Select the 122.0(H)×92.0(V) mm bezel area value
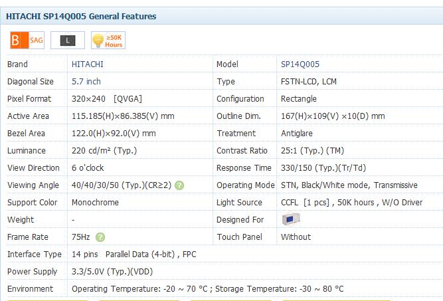This screenshot has height=301, width=443. click(x=114, y=133)
